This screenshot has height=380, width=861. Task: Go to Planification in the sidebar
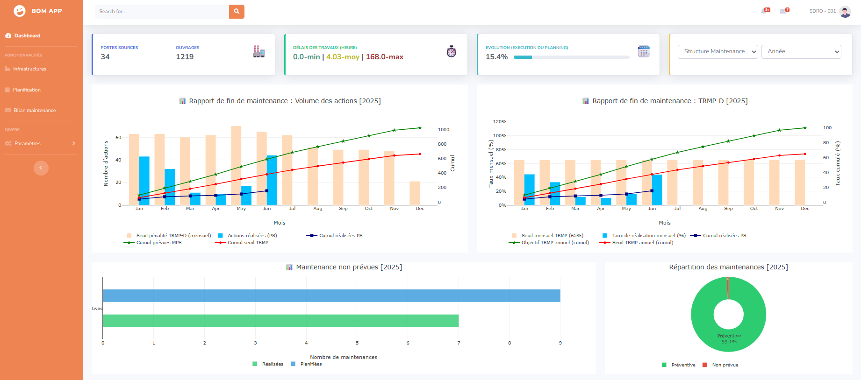(x=26, y=90)
